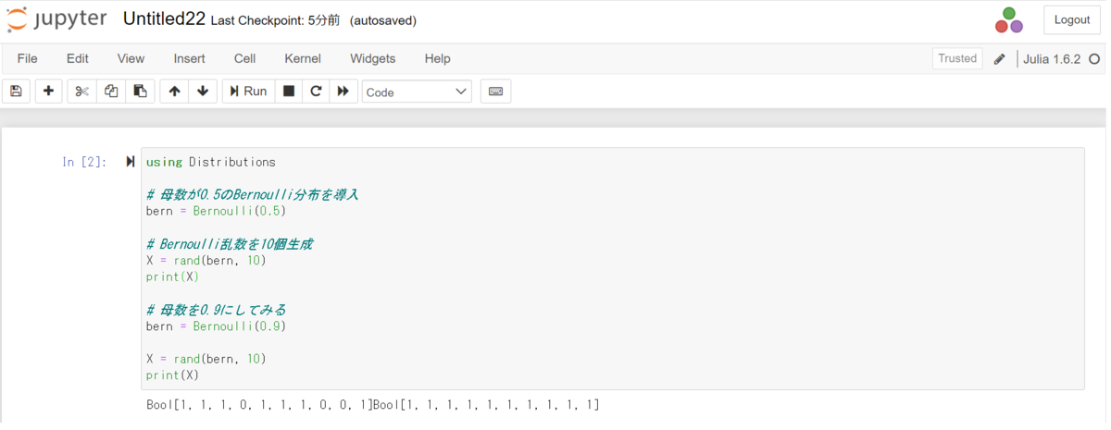
Task: Open the View menu
Action: 131,58
